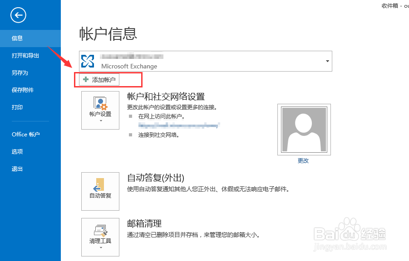This screenshot has height=261, width=409.
Task: Click the gear on the 帐户设置 button
Action: tap(105, 106)
